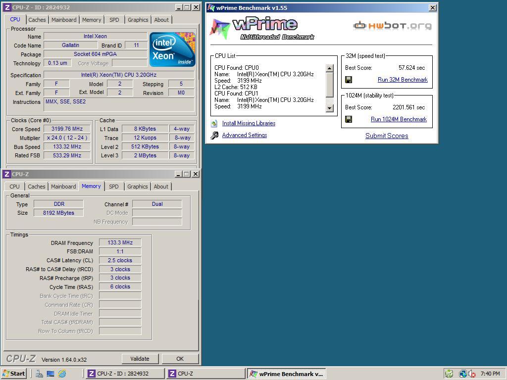Open Mainboard tab in top CPU-Z window

coord(64,20)
